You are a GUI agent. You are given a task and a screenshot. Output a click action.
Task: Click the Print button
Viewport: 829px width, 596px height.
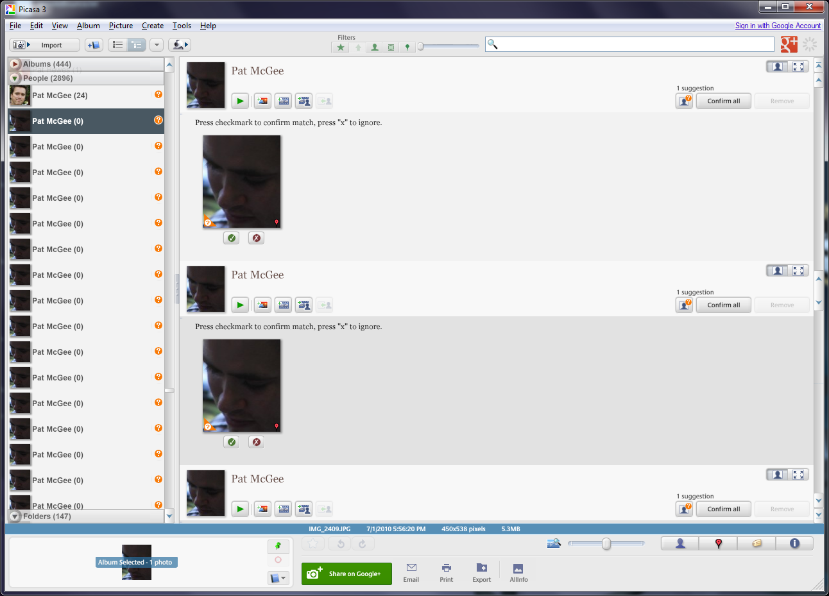click(x=447, y=573)
